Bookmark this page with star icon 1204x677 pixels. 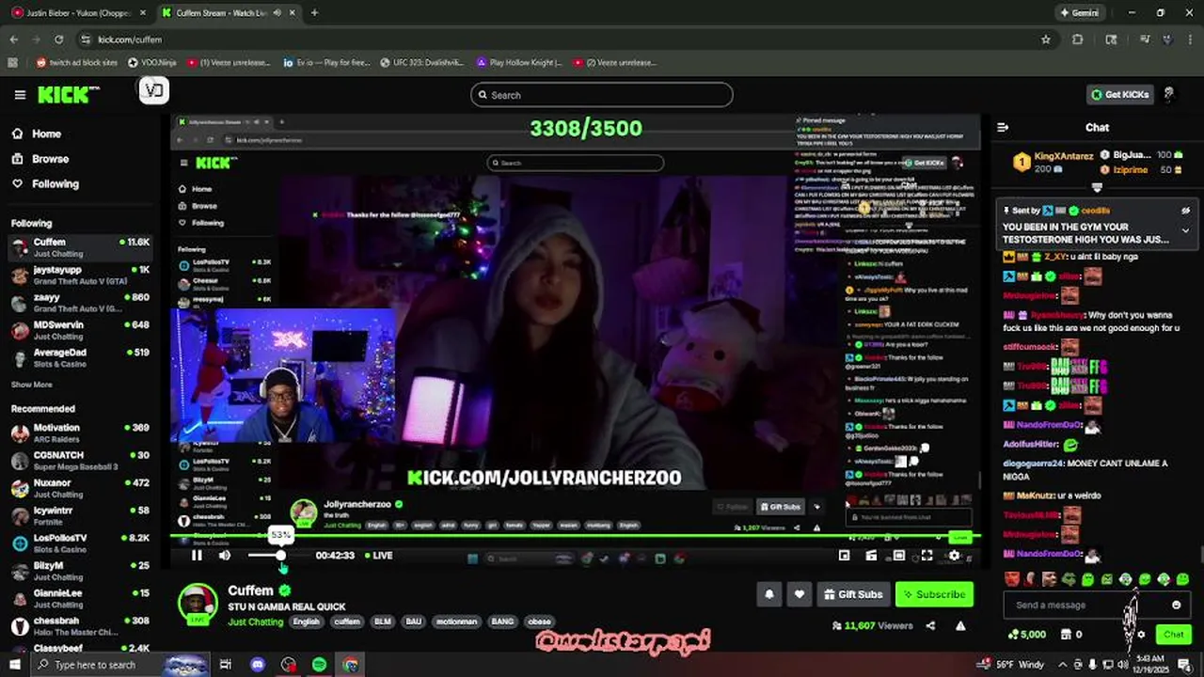click(x=1045, y=39)
